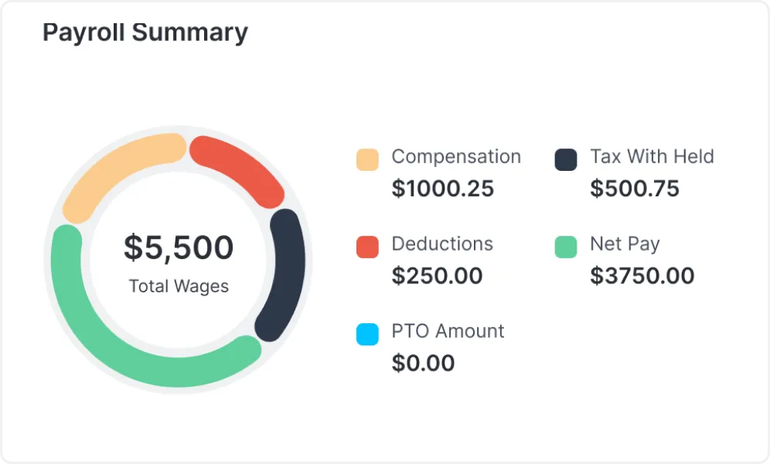Click the dark navy Tax With Held swatch
The image size is (770, 464).
click(x=566, y=159)
